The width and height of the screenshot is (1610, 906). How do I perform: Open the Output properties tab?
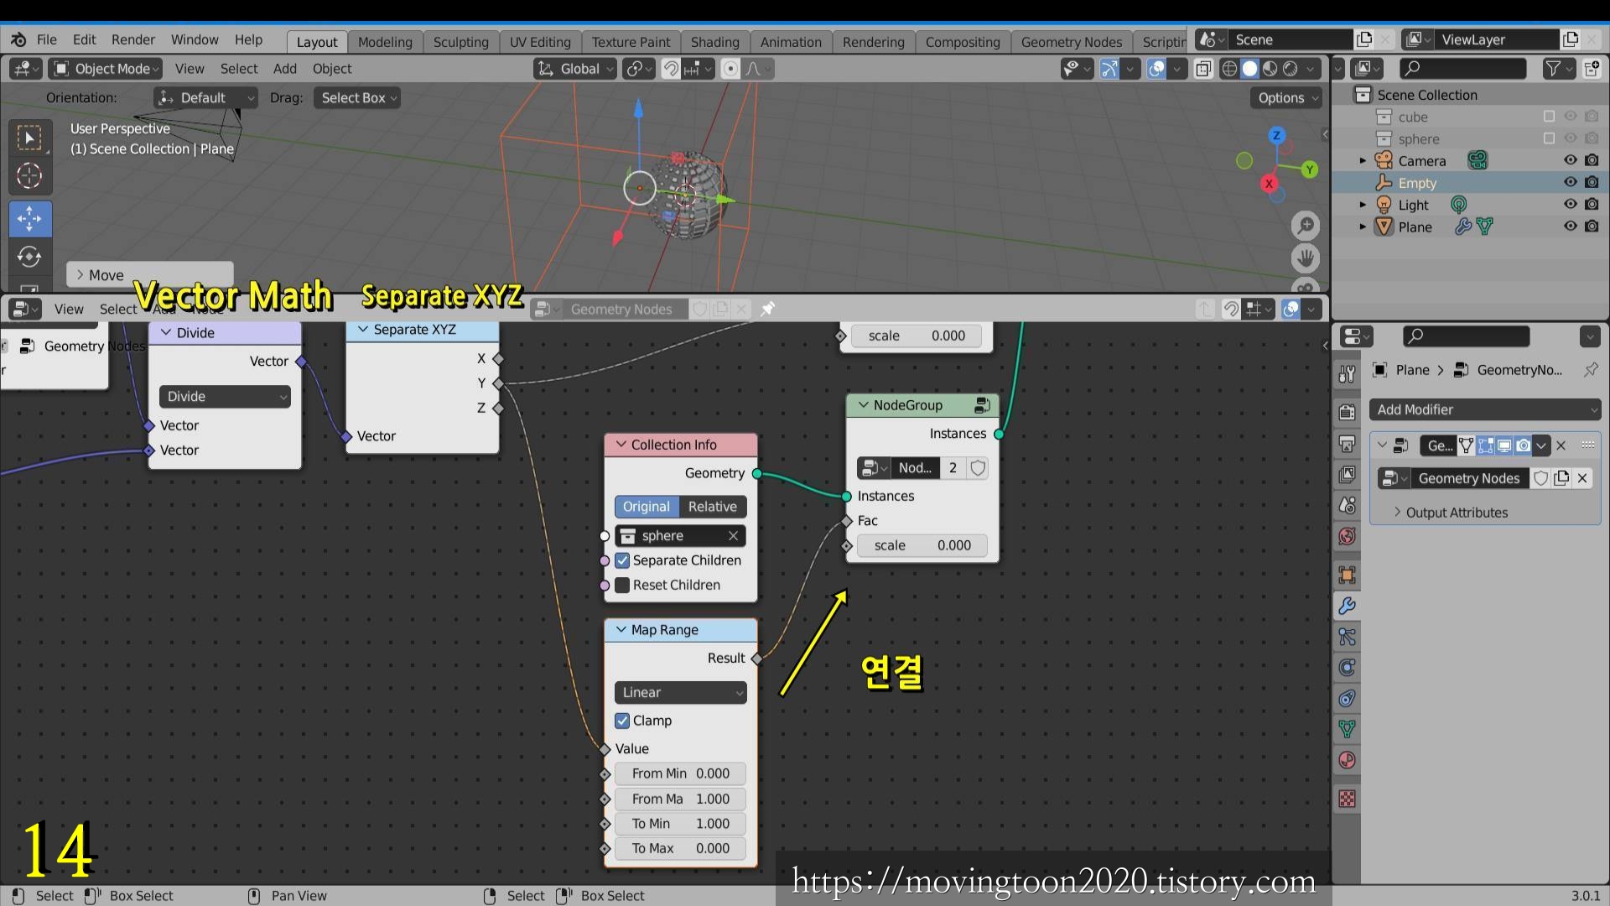[x=1348, y=443]
